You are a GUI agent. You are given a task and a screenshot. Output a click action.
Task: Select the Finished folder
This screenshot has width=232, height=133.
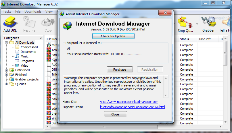pos(21,75)
